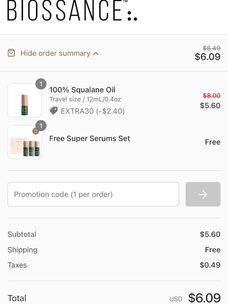Click the Subtotal amount $5.60

(210, 234)
